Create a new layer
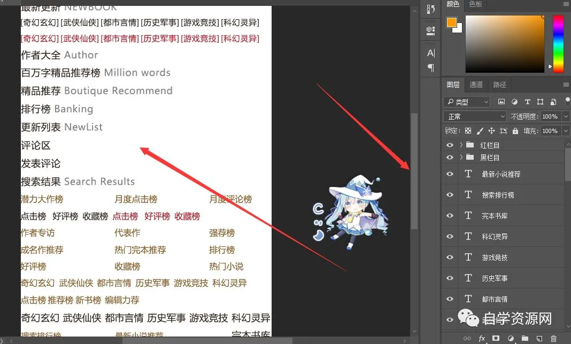This screenshot has height=344, width=571. tap(539, 339)
